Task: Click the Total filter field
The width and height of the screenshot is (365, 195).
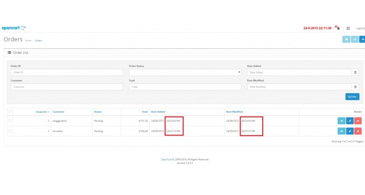Action: click(185, 87)
